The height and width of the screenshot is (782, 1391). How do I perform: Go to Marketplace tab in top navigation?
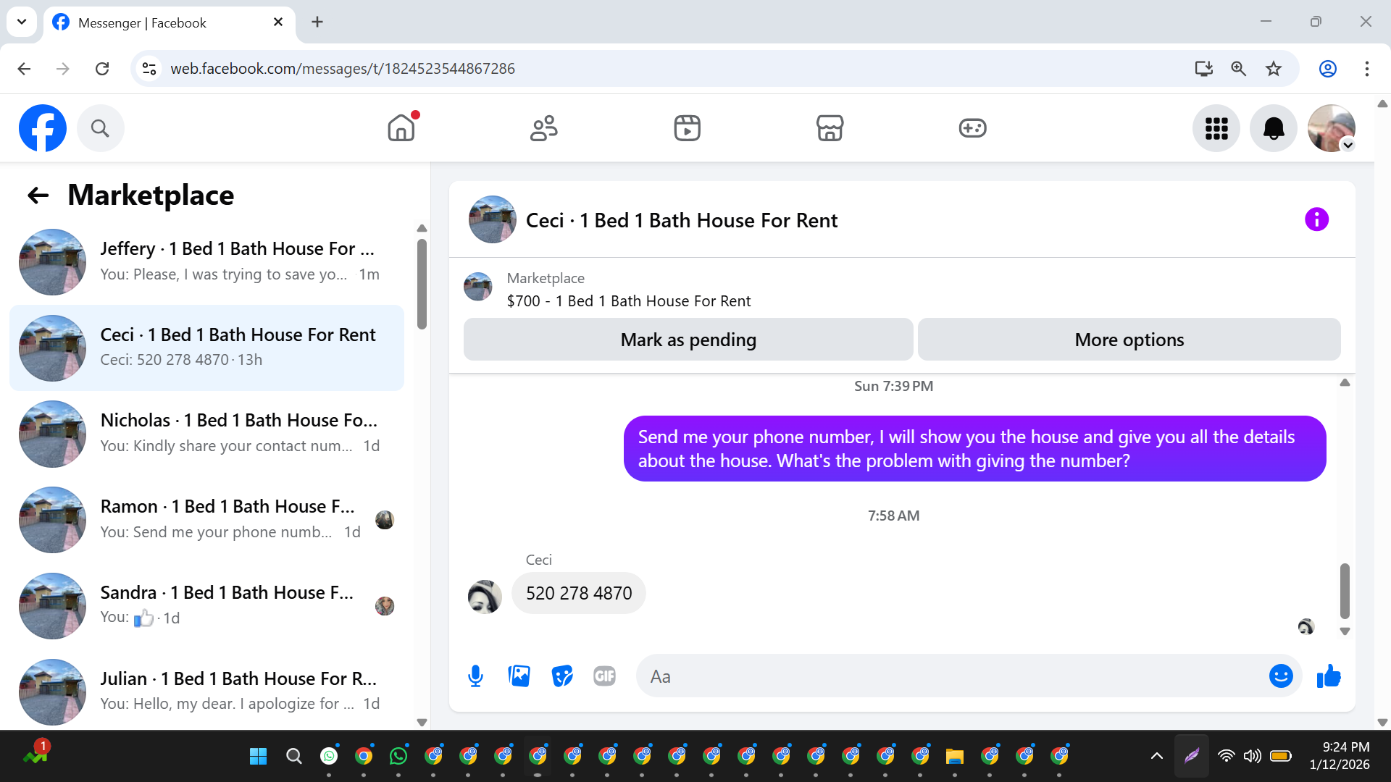(x=830, y=128)
